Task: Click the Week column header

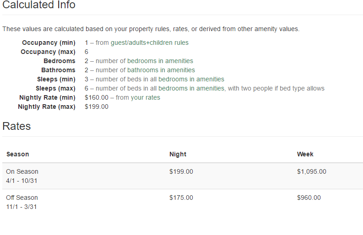Action: (305, 154)
